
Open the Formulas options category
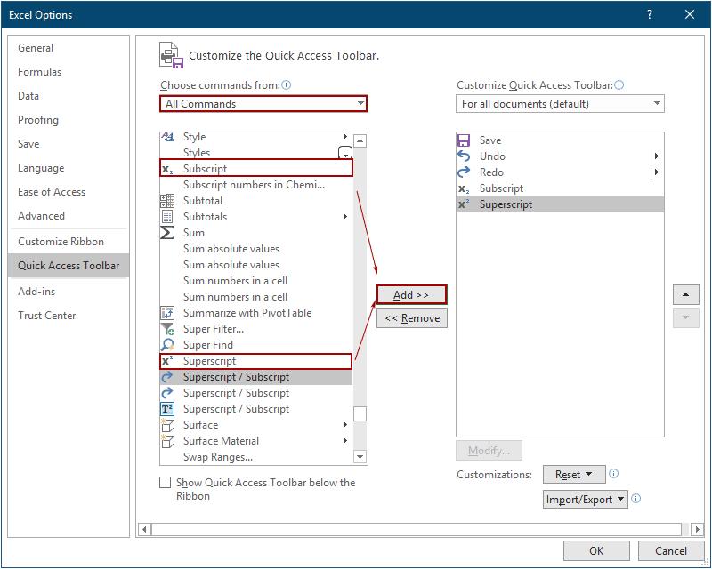click(40, 72)
